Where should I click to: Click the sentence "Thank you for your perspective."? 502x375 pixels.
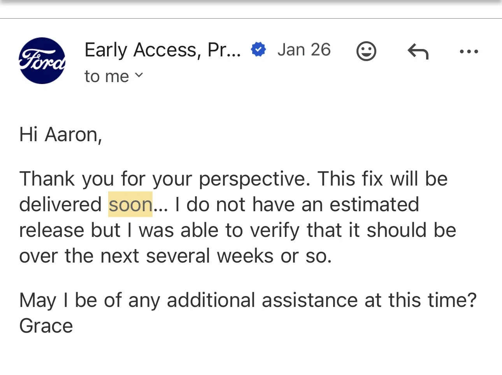(165, 179)
